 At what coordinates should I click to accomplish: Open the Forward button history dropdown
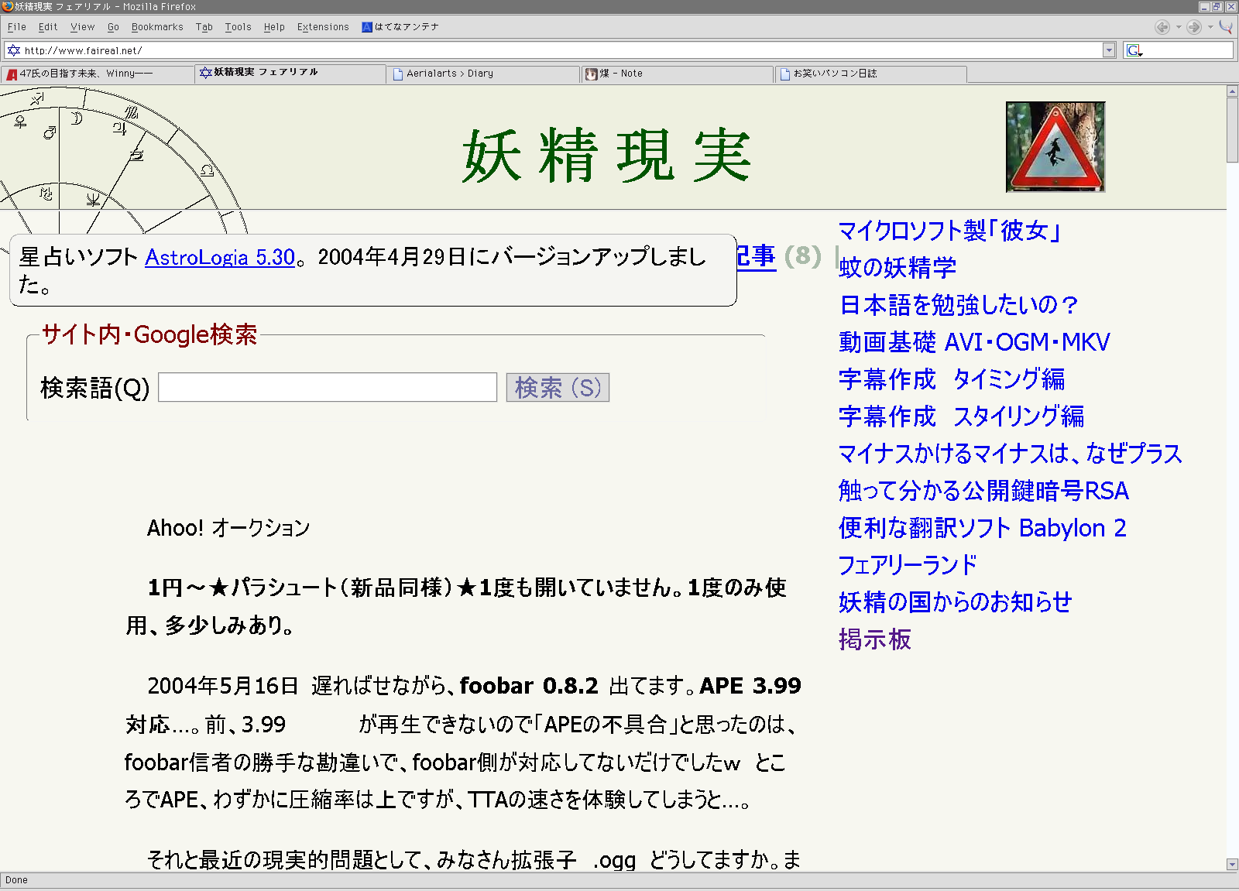pyautogui.click(x=1210, y=27)
